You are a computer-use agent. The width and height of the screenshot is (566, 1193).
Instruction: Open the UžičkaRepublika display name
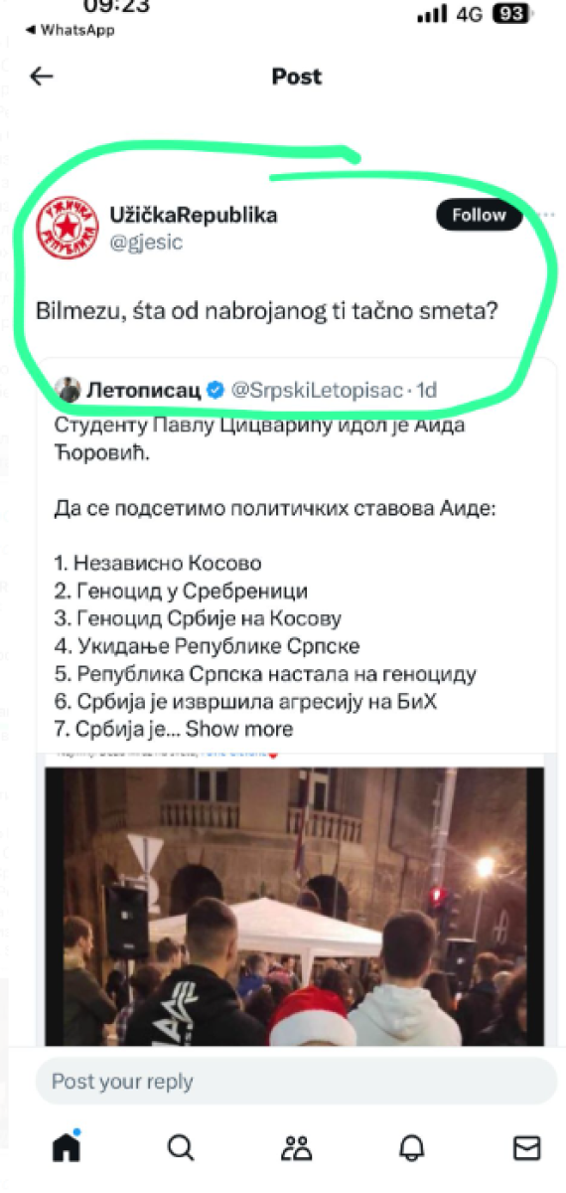(x=193, y=215)
